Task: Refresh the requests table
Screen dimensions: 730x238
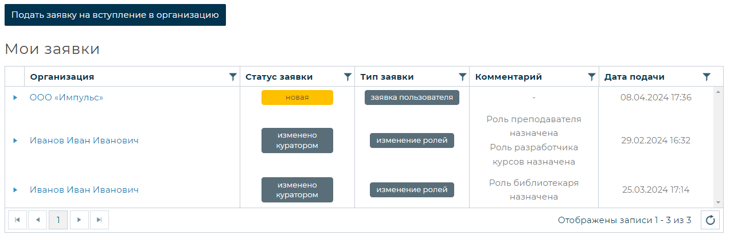Action: 710,220
